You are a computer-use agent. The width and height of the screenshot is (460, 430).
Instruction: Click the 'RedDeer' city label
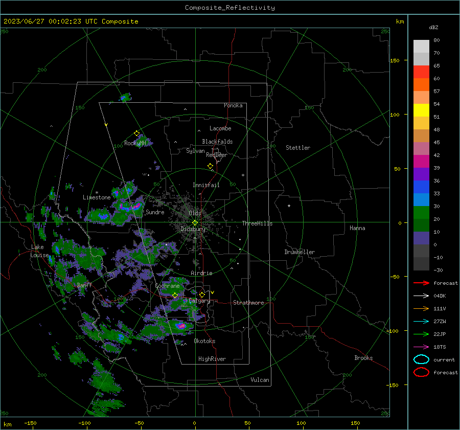[x=217, y=155]
